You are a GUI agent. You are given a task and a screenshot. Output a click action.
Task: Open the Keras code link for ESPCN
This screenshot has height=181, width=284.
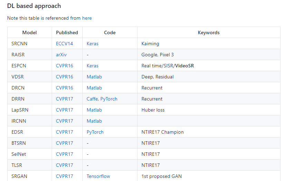point(92,66)
